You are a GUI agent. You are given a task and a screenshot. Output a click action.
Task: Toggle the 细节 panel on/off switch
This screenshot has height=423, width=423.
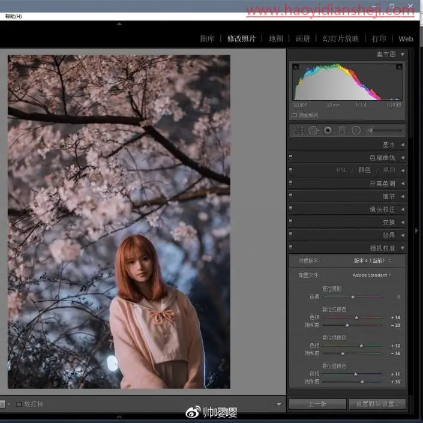(290, 196)
